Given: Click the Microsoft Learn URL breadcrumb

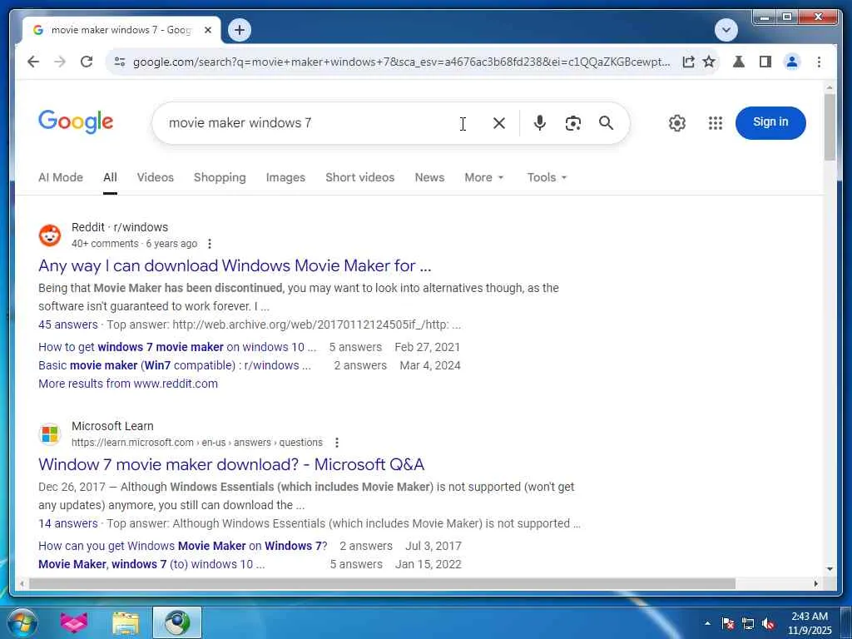Looking at the screenshot, I should pyautogui.click(x=197, y=443).
